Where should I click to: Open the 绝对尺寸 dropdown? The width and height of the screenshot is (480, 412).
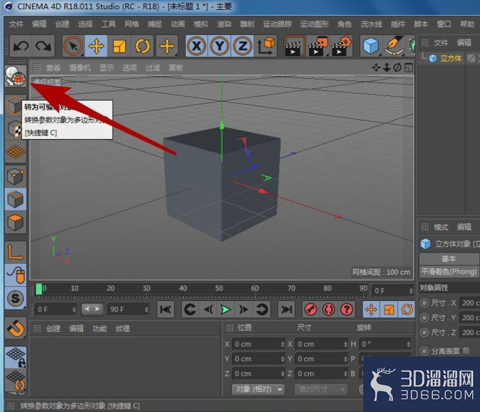pyautogui.click(x=321, y=389)
